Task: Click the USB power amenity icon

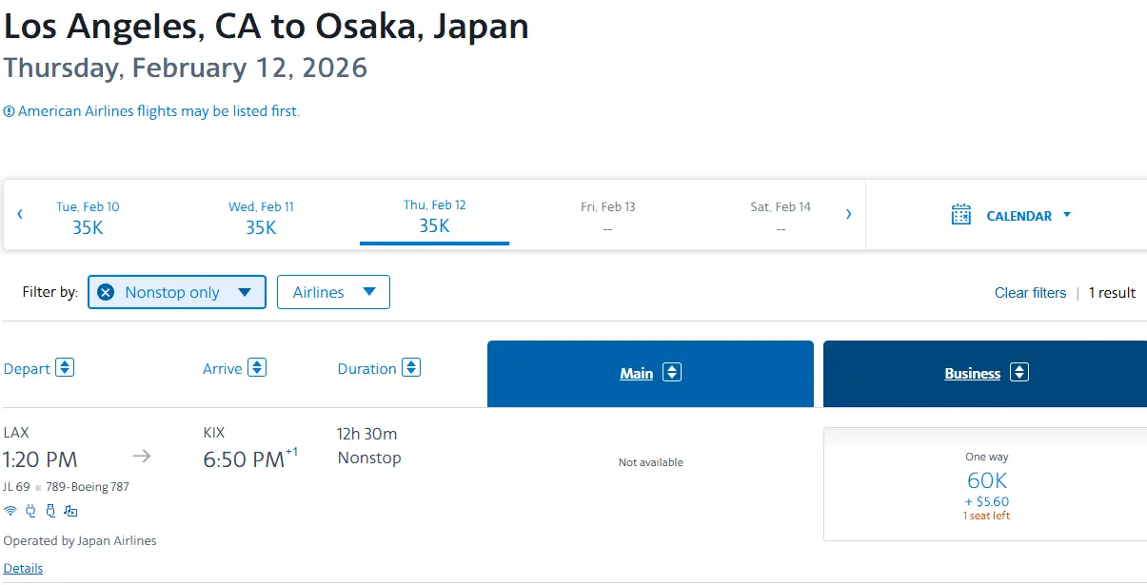Action: click(50, 511)
